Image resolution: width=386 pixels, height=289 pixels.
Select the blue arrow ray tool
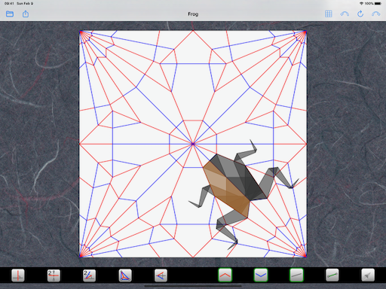tap(161, 275)
